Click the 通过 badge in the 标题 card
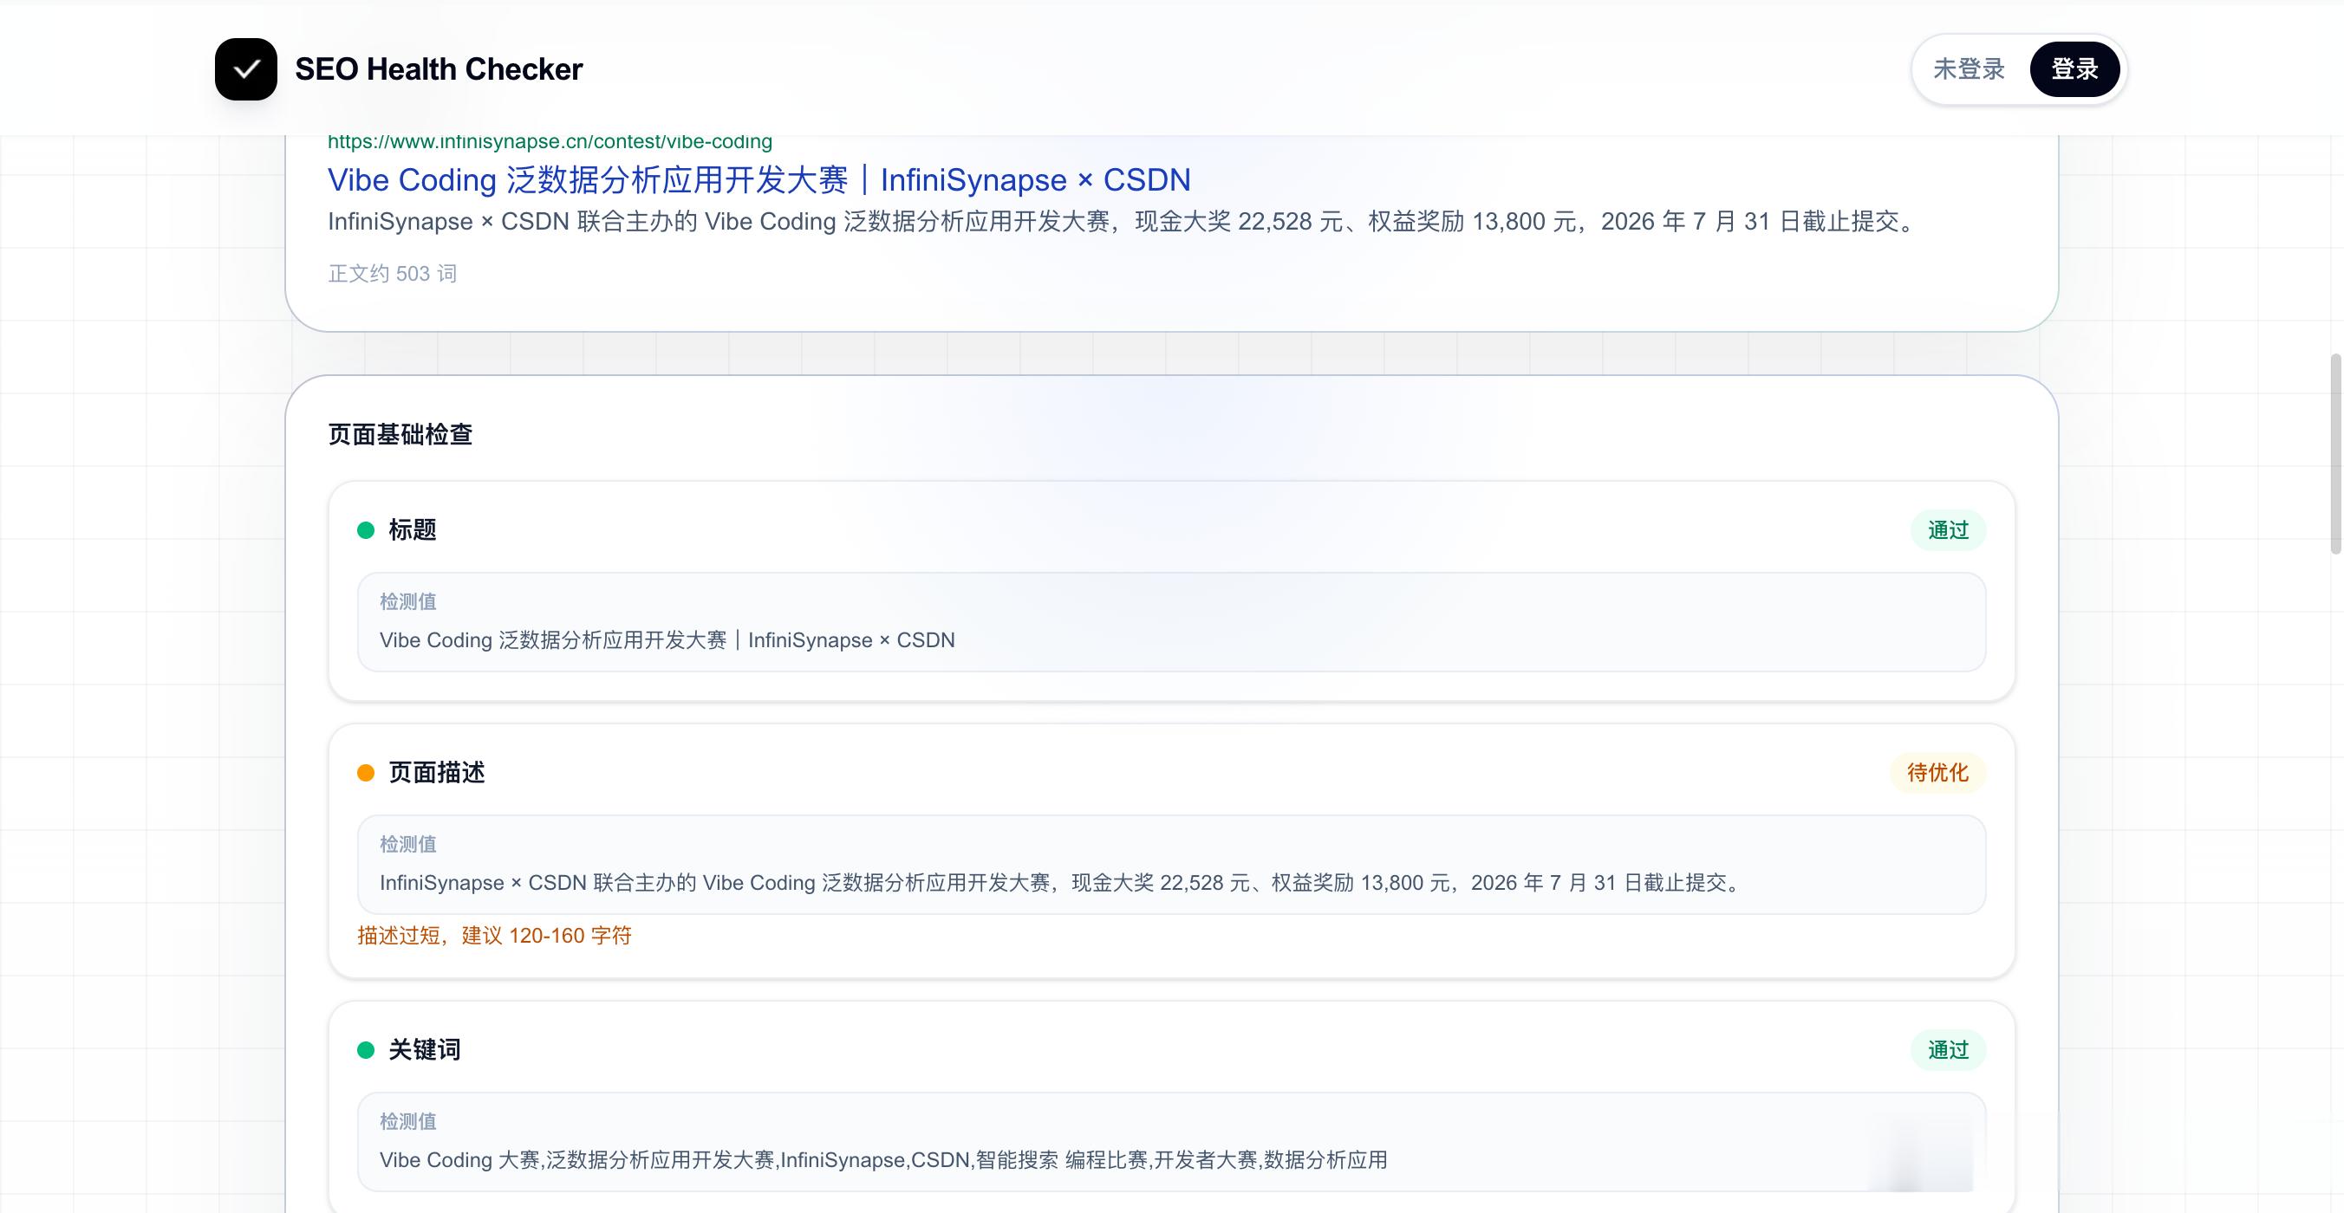The height and width of the screenshot is (1213, 2344). coord(1948,530)
